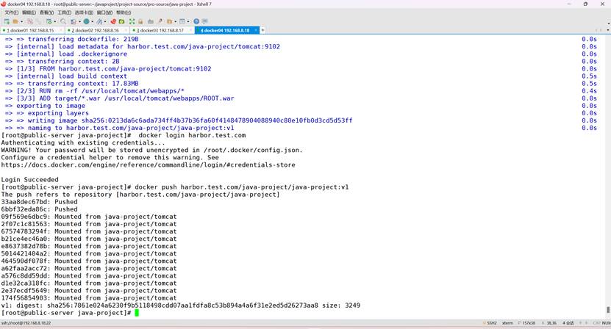The width and height of the screenshot is (611, 329).
Task: Click the 'Login Succeeded' line
Action: pyautogui.click(x=29, y=179)
